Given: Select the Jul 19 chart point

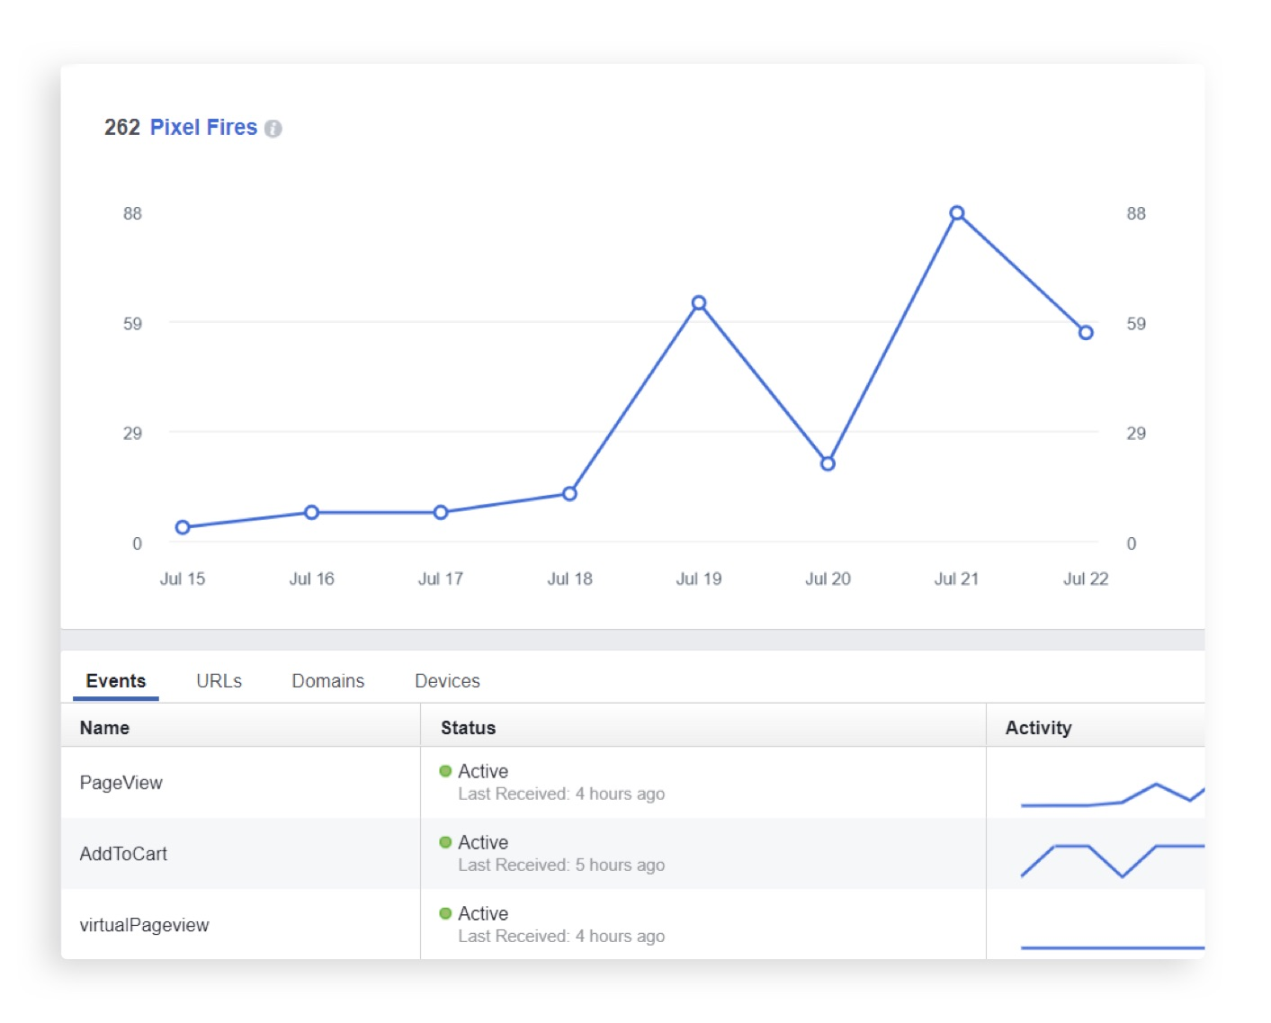Looking at the screenshot, I should tap(699, 303).
